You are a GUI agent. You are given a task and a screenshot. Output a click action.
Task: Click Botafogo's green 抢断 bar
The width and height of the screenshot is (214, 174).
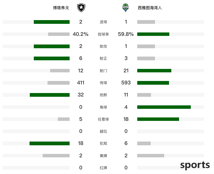click(x=50, y=95)
